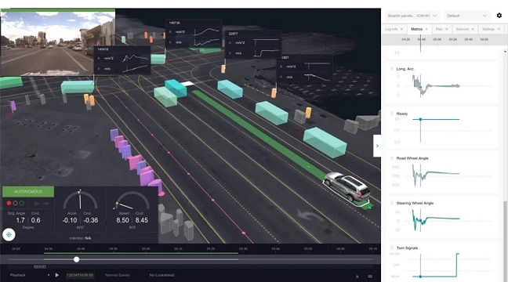Click the red traffic light indicator
This screenshot has height=282, width=508.
tap(9, 203)
